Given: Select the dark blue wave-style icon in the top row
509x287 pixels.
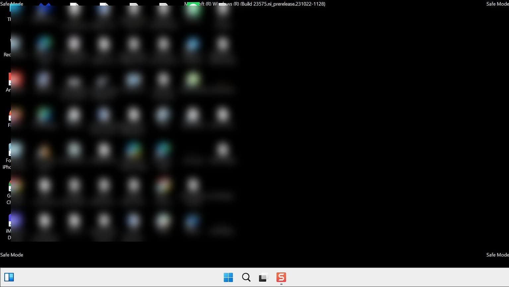Looking at the screenshot, I should tap(44, 7).
